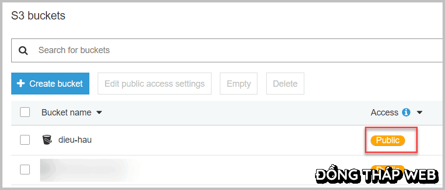
Task: Click the plus icon on Create bucket
Action: click(x=21, y=83)
